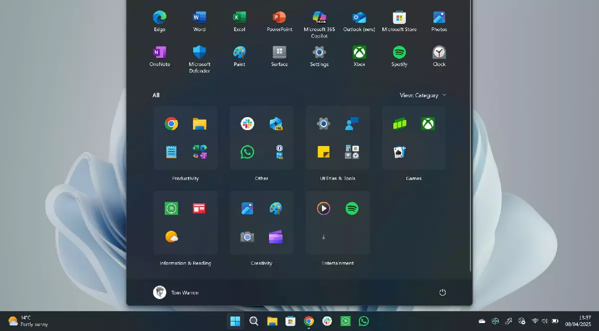Click the Productivity category label
The height and width of the screenshot is (331, 599).
click(185, 178)
